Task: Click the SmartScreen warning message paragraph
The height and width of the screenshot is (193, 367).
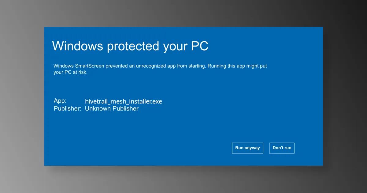Action: tap(160, 69)
